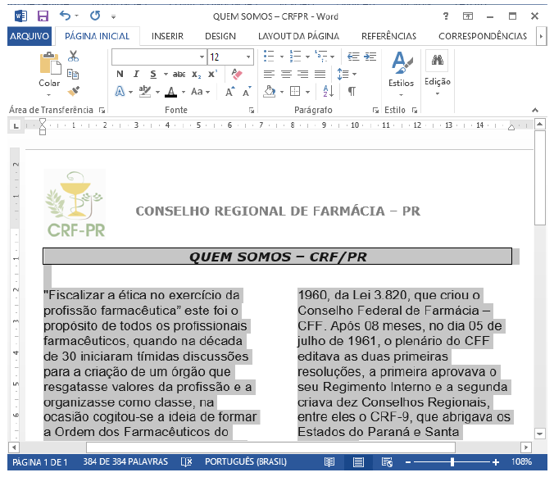Open the font size dropdown
The height and width of the screenshot is (477, 554).
[248, 57]
